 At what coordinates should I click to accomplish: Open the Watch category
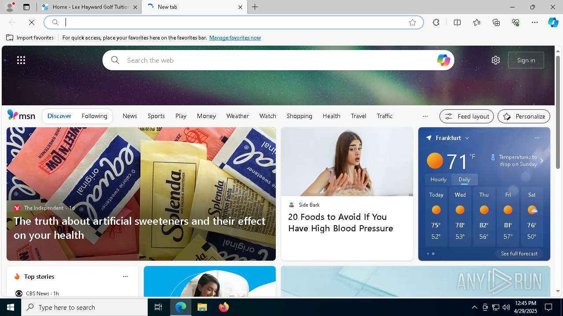coord(267,116)
